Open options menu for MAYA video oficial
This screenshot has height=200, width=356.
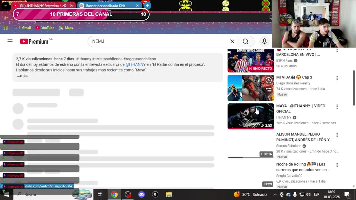pos(337,107)
